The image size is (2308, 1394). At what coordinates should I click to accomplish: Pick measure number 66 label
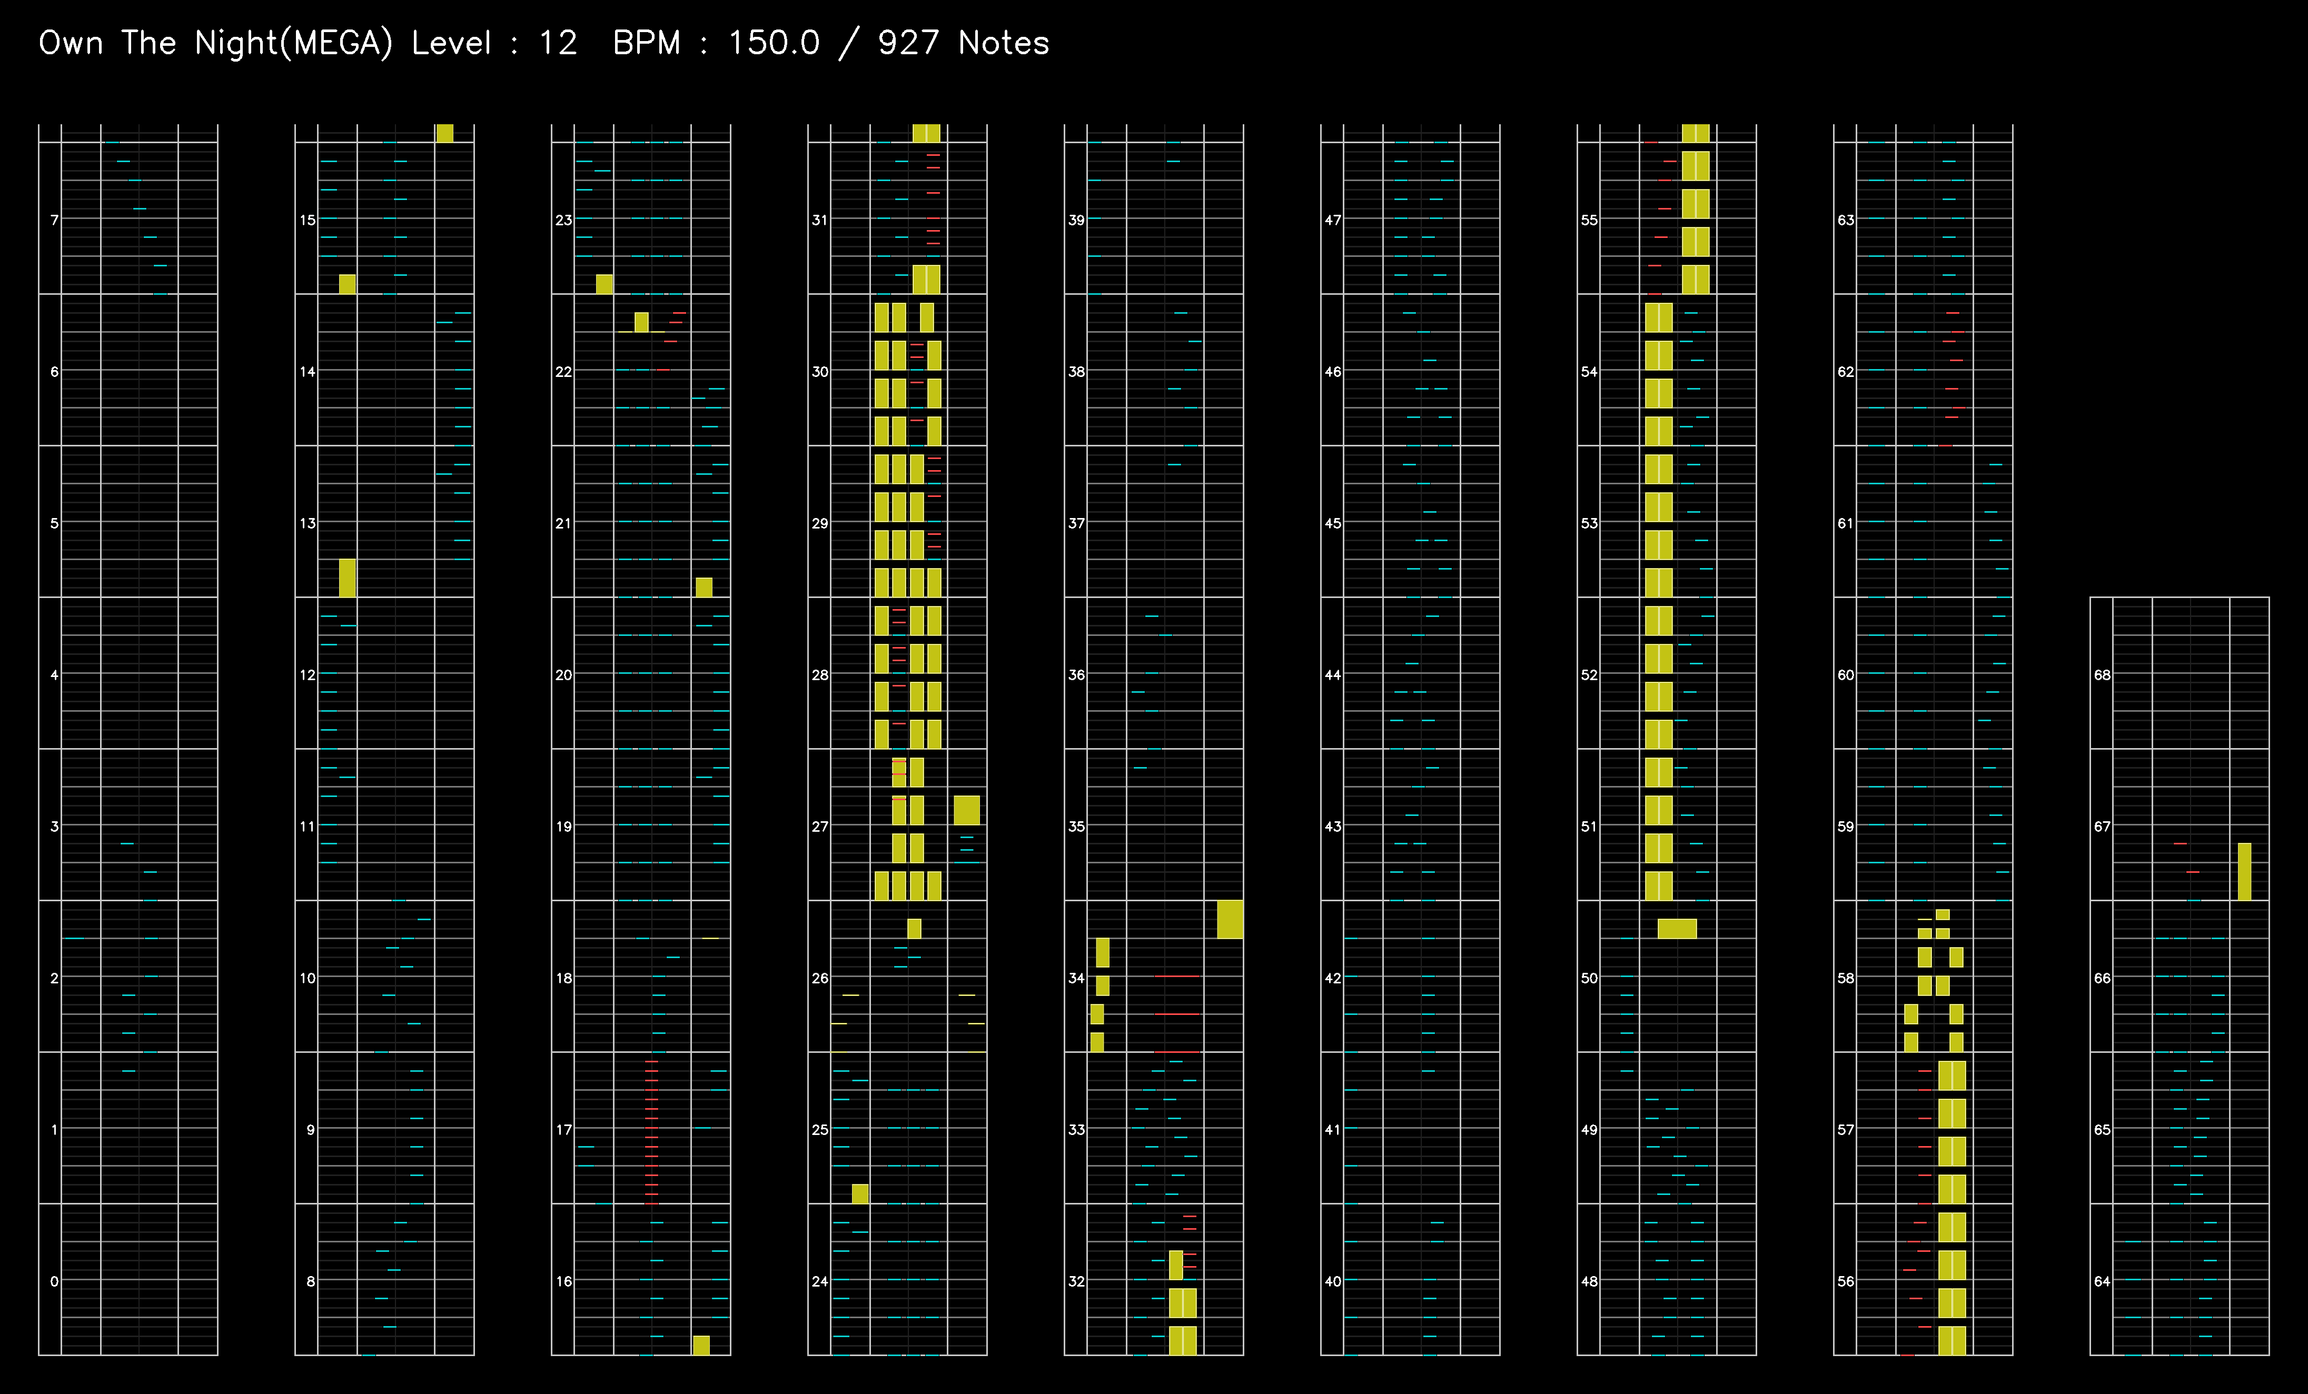[2103, 978]
